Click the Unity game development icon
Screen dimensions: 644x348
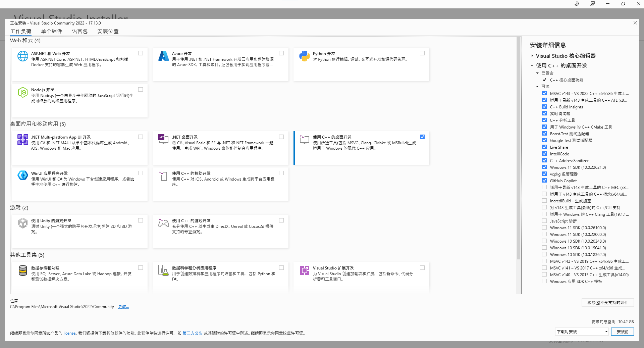pyautogui.click(x=23, y=223)
